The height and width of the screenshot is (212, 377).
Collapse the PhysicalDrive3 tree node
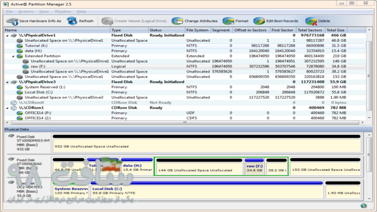pyautogui.click(x=7, y=82)
